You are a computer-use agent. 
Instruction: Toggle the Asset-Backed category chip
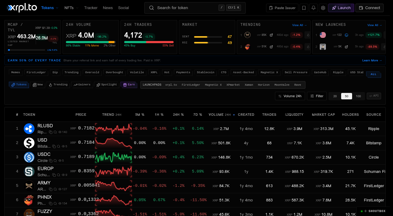pos(243,72)
